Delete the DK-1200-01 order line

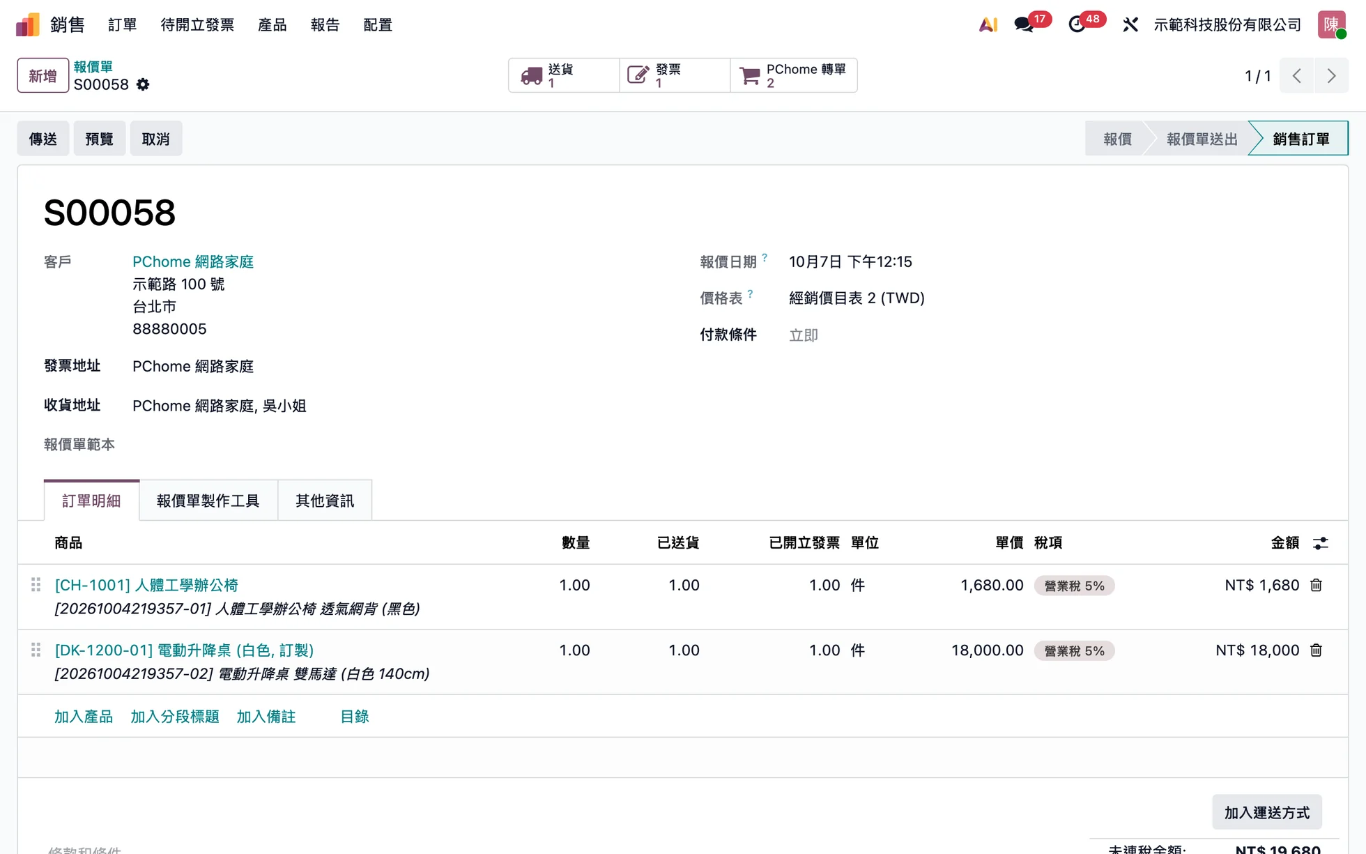click(x=1316, y=650)
